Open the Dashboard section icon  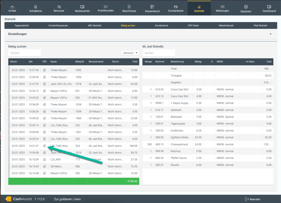(x=269, y=7)
